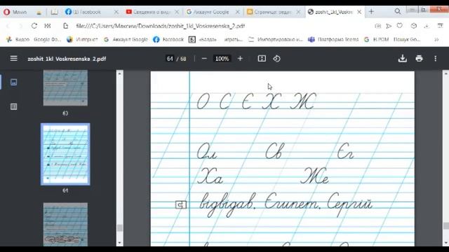This screenshot has height=252, width=449.
Task: Download the PDF file
Action: [402, 58]
